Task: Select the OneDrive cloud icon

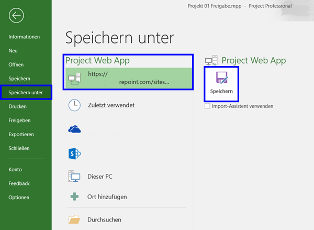Action: coord(75,129)
